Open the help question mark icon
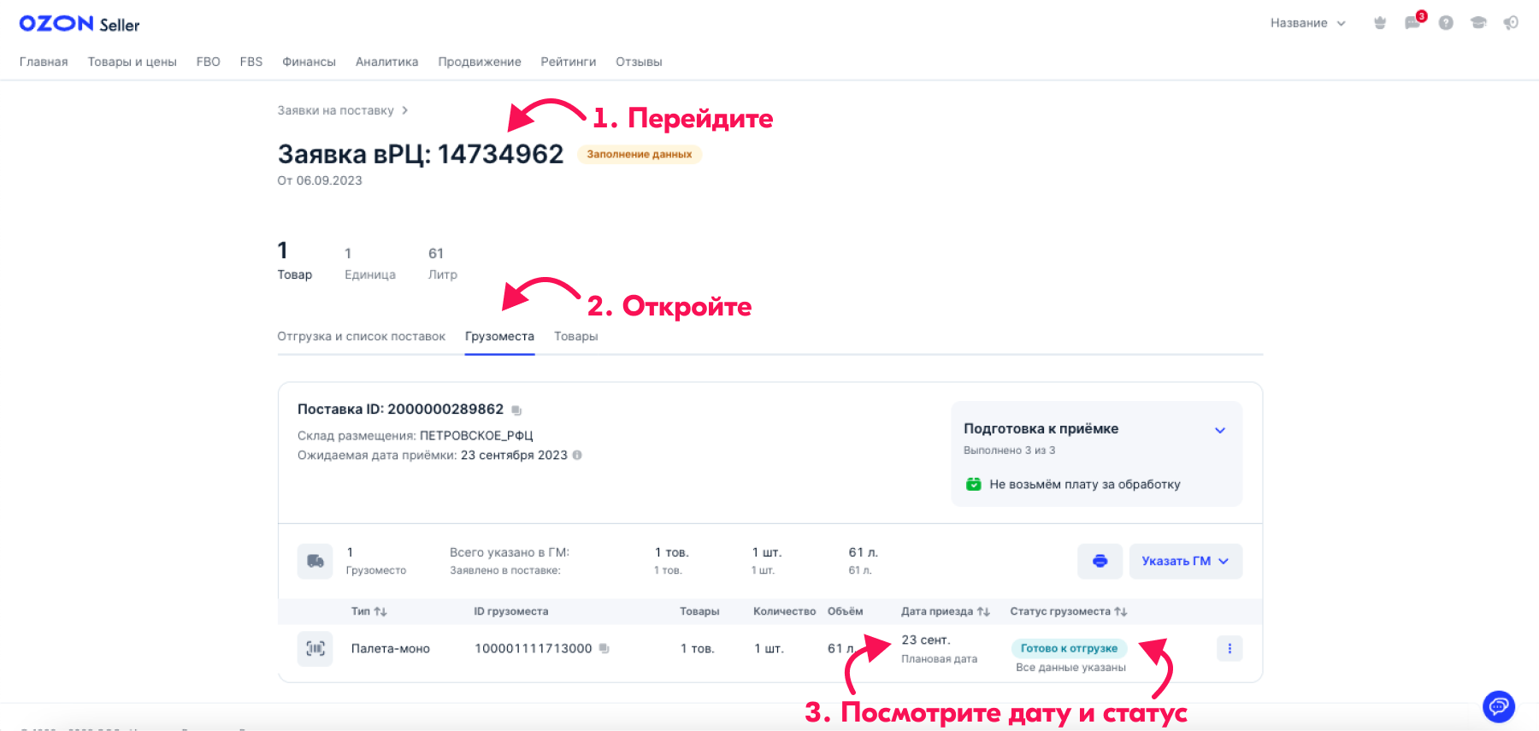 click(1446, 23)
